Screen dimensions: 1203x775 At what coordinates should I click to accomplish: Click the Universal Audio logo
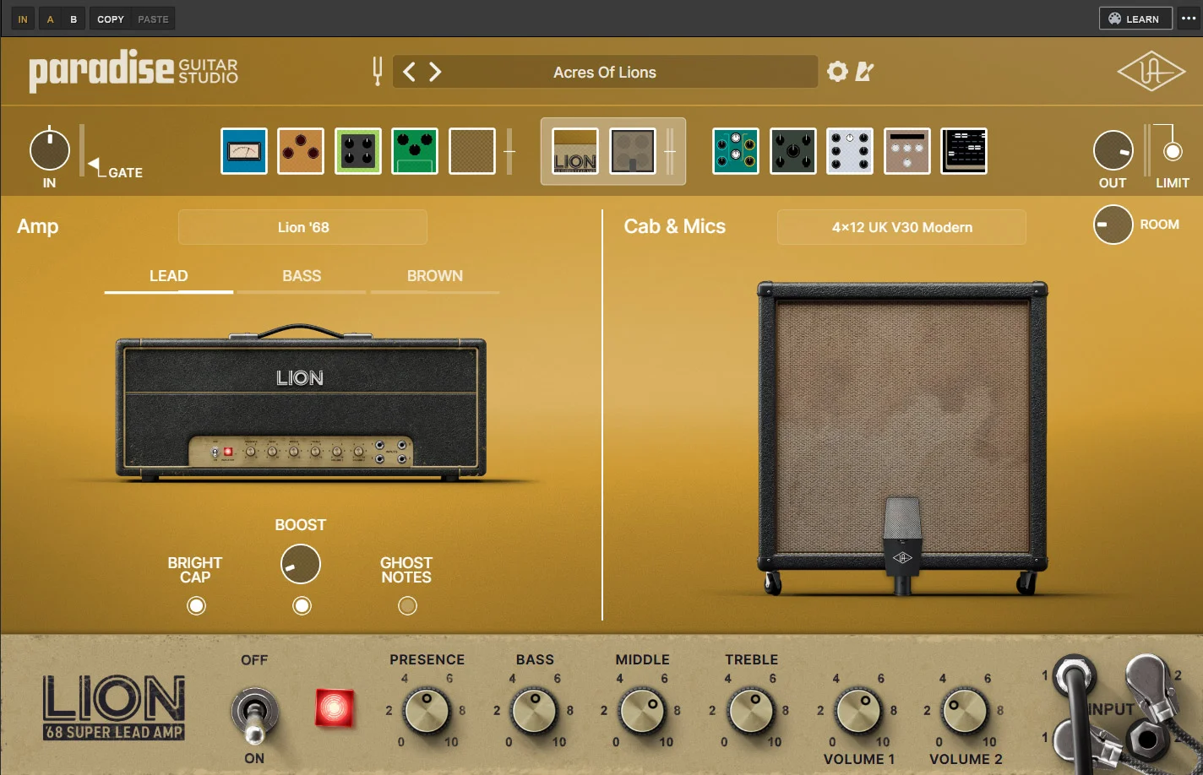tap(1151, 73)
